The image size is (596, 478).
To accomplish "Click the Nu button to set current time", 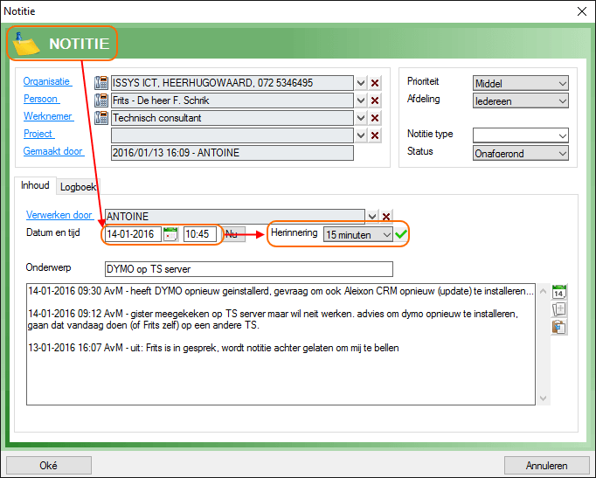I will click(x=233, y=234).
